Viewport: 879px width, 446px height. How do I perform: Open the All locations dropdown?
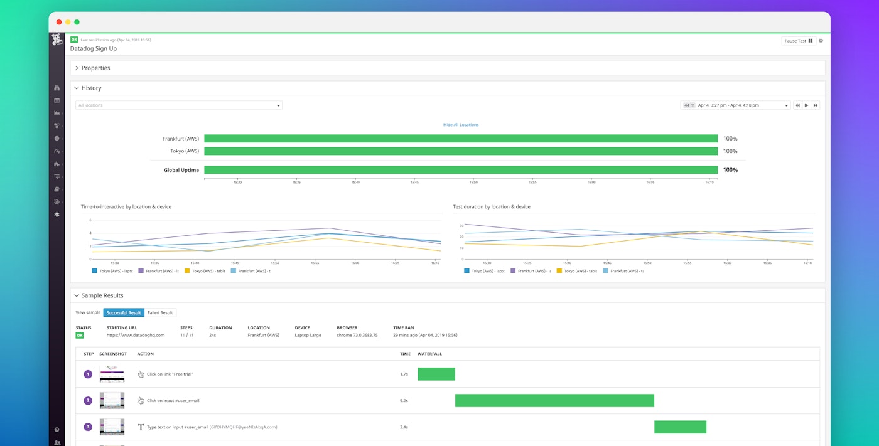pyautogui.click(x=178, y=105)
